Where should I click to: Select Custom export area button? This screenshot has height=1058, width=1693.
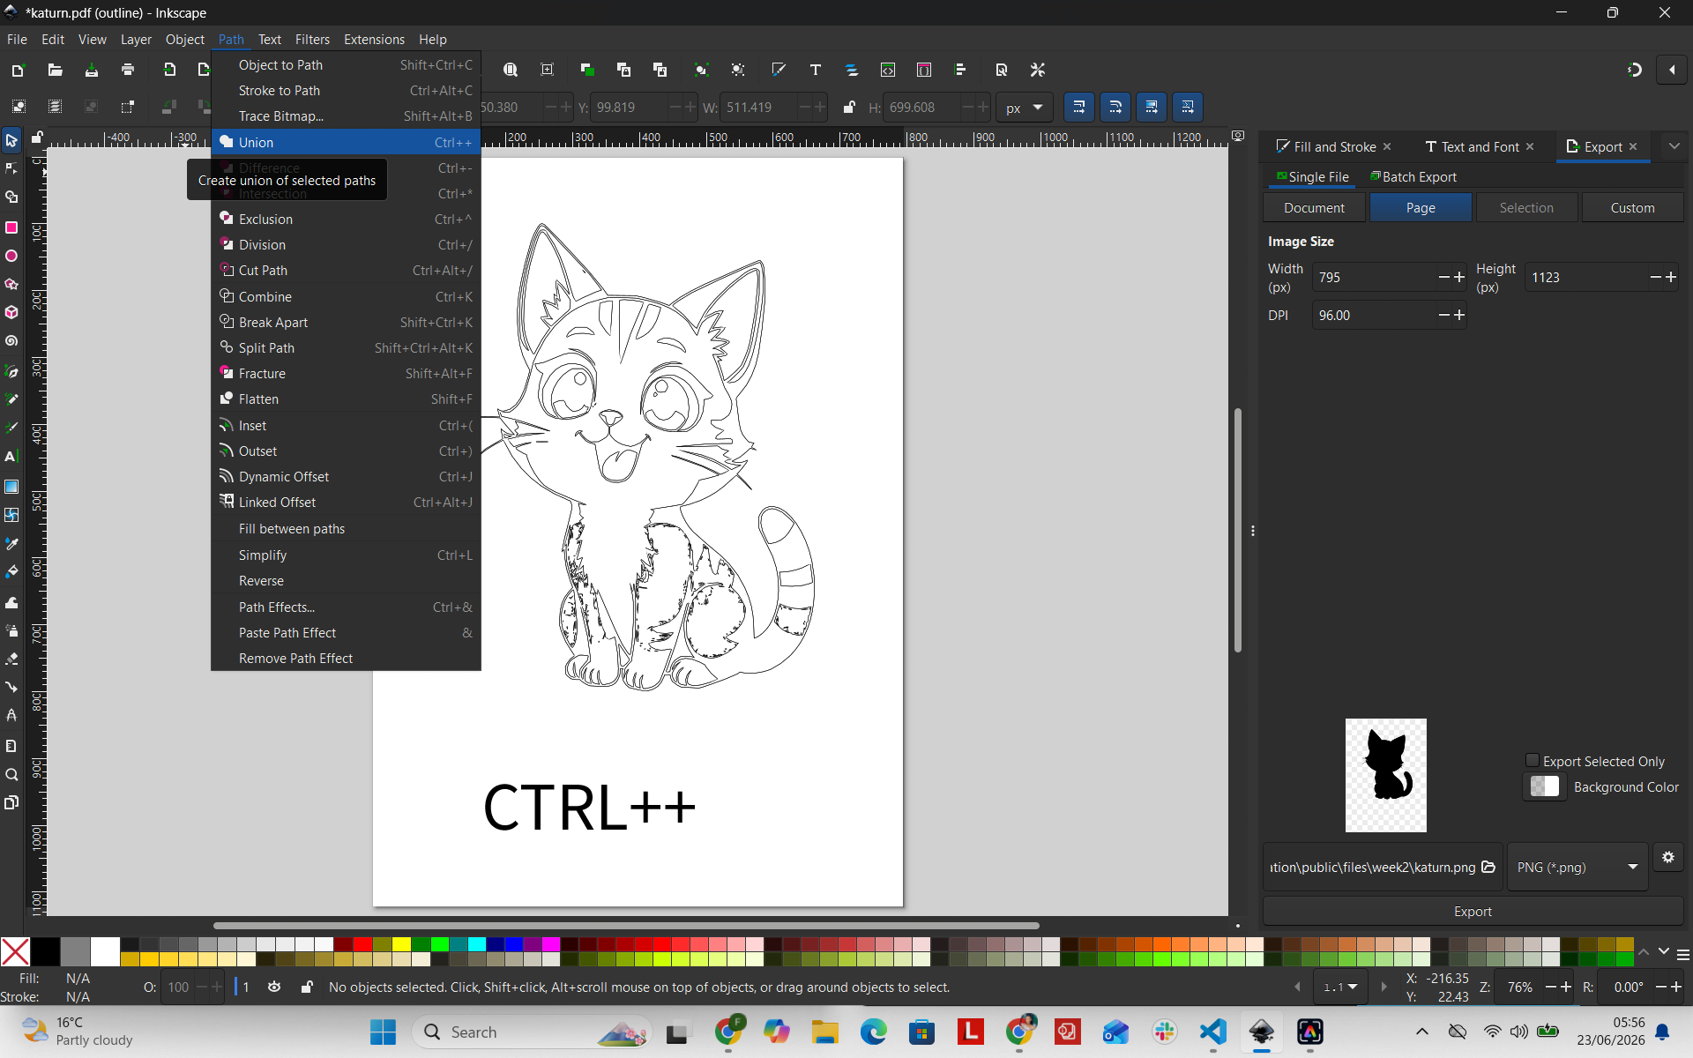click(x=1632, y=207)
